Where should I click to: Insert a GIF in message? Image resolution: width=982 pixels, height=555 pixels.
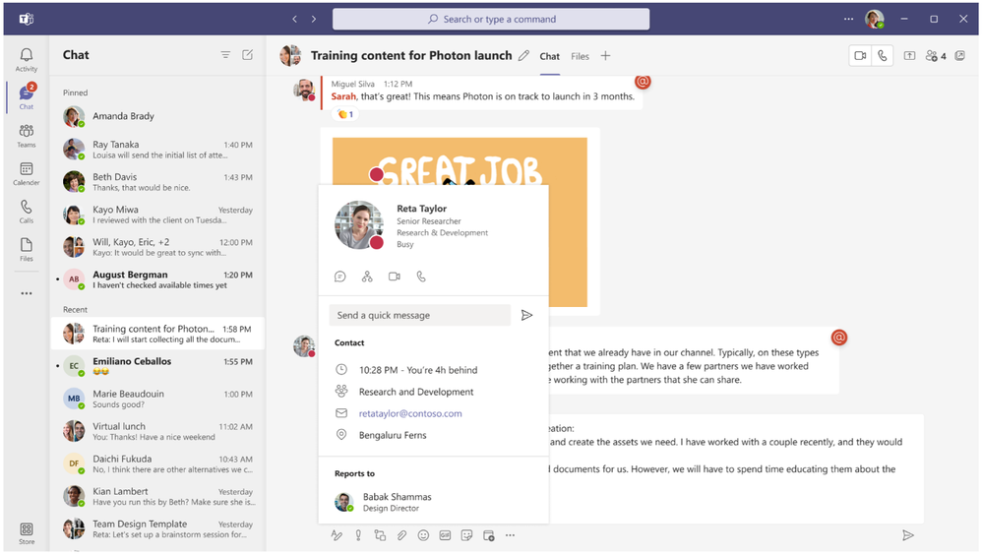pos(445,535)
